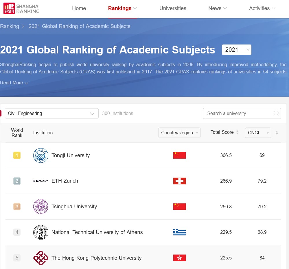This screenshot has height=269, width=289.
Task: Open the Universities page
Action: pyautogui.click(x=173, y=8)
